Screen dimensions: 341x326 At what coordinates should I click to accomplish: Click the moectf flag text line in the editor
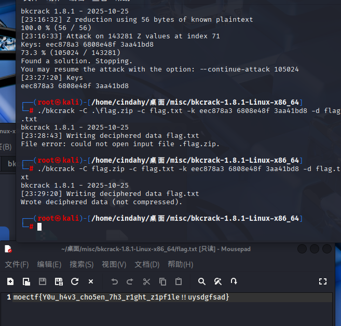point(120,297)
